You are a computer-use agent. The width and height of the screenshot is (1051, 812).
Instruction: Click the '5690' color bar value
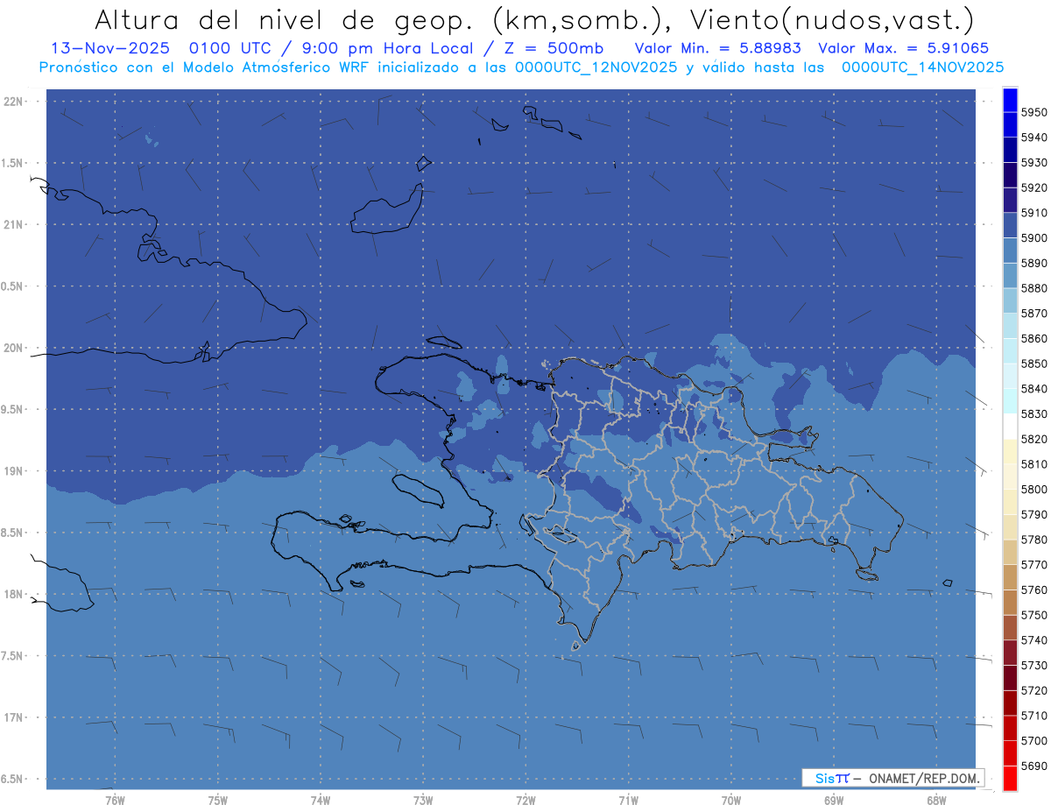tap(1033, 766)
